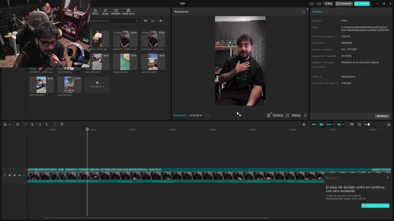Click the undo arrow

pyautogui.click(x=18, y=124)
